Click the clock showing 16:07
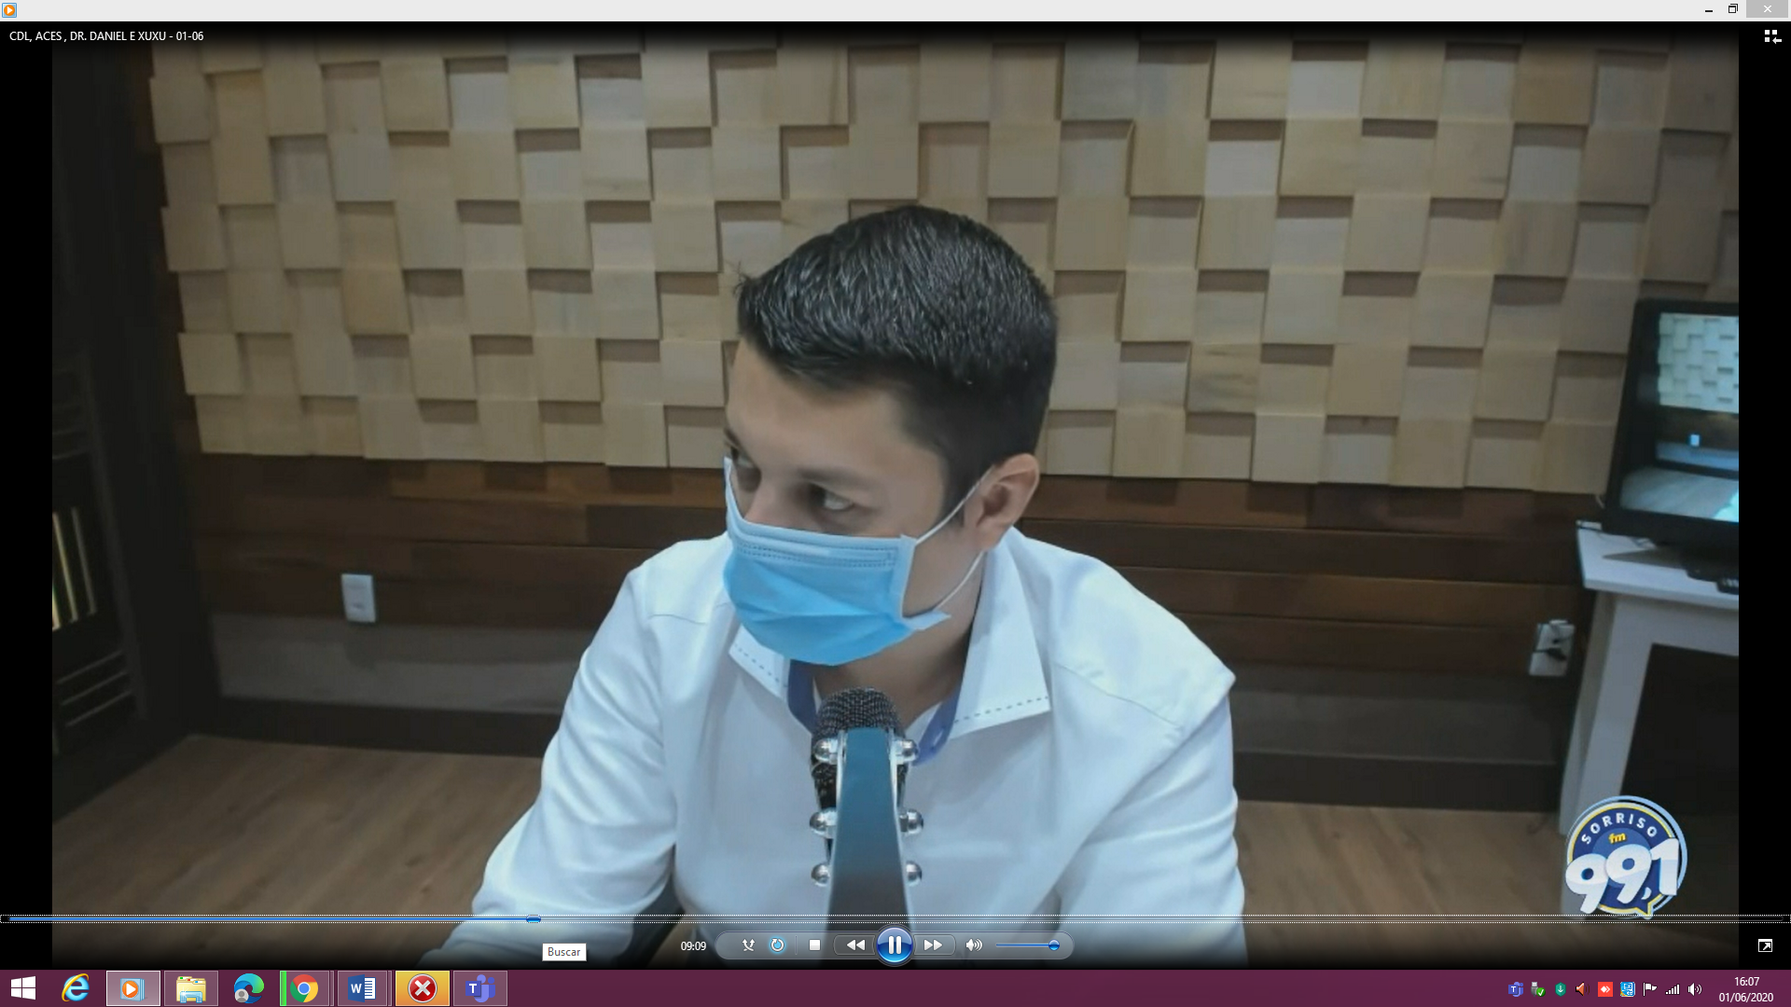 [1746, 989]
